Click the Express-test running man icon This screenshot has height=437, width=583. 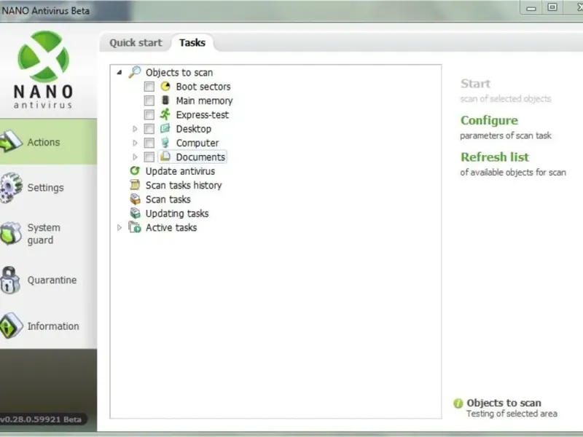[165, 114]
